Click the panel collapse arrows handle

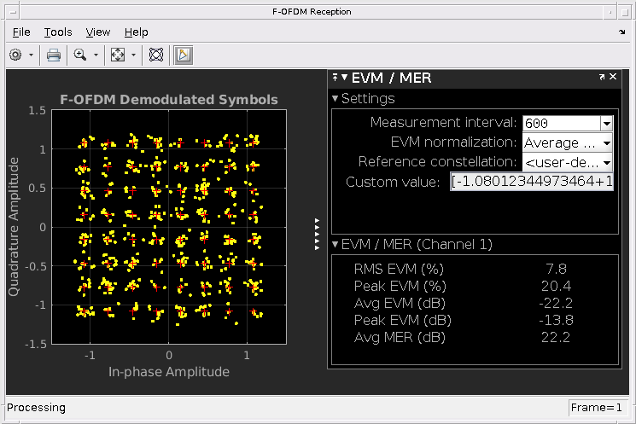click(x=318, y=235)
